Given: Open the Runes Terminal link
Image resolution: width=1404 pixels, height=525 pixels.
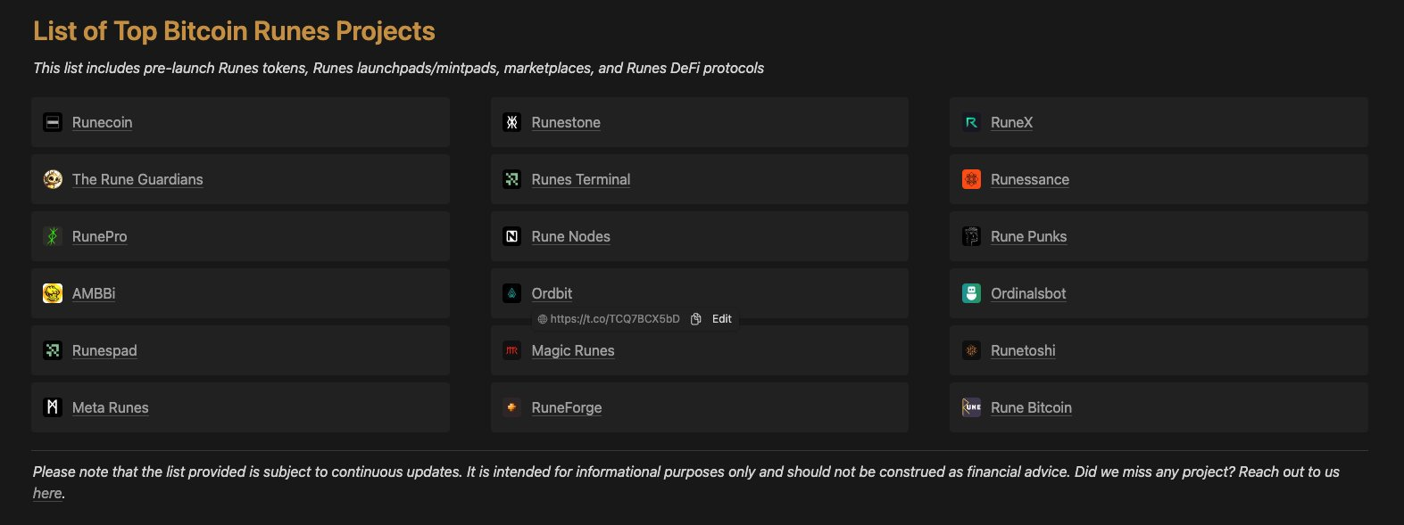Looking at the screenshot, I should click(580, 179).
